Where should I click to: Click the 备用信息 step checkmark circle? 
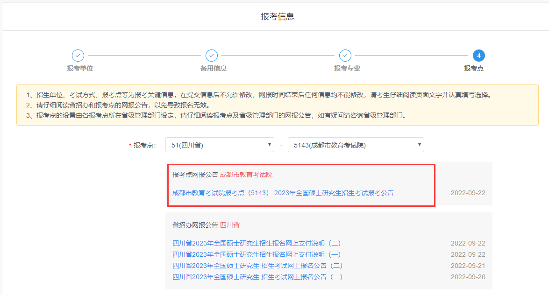(x=212, y=56)
